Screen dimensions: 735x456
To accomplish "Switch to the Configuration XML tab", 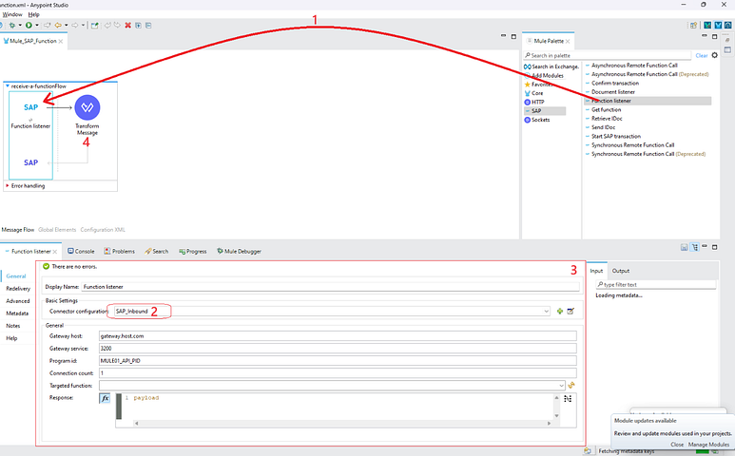I will [103, 230].
